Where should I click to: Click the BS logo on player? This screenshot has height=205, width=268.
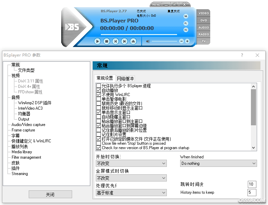pyautogui.click(x=72, y=27)
